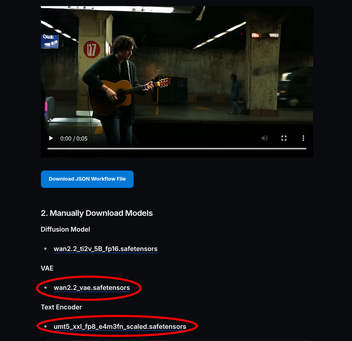352x341 pixels.
Task: Click the Diffusion Model subheading
Action: pyautogui.click(x=65, y=230)
